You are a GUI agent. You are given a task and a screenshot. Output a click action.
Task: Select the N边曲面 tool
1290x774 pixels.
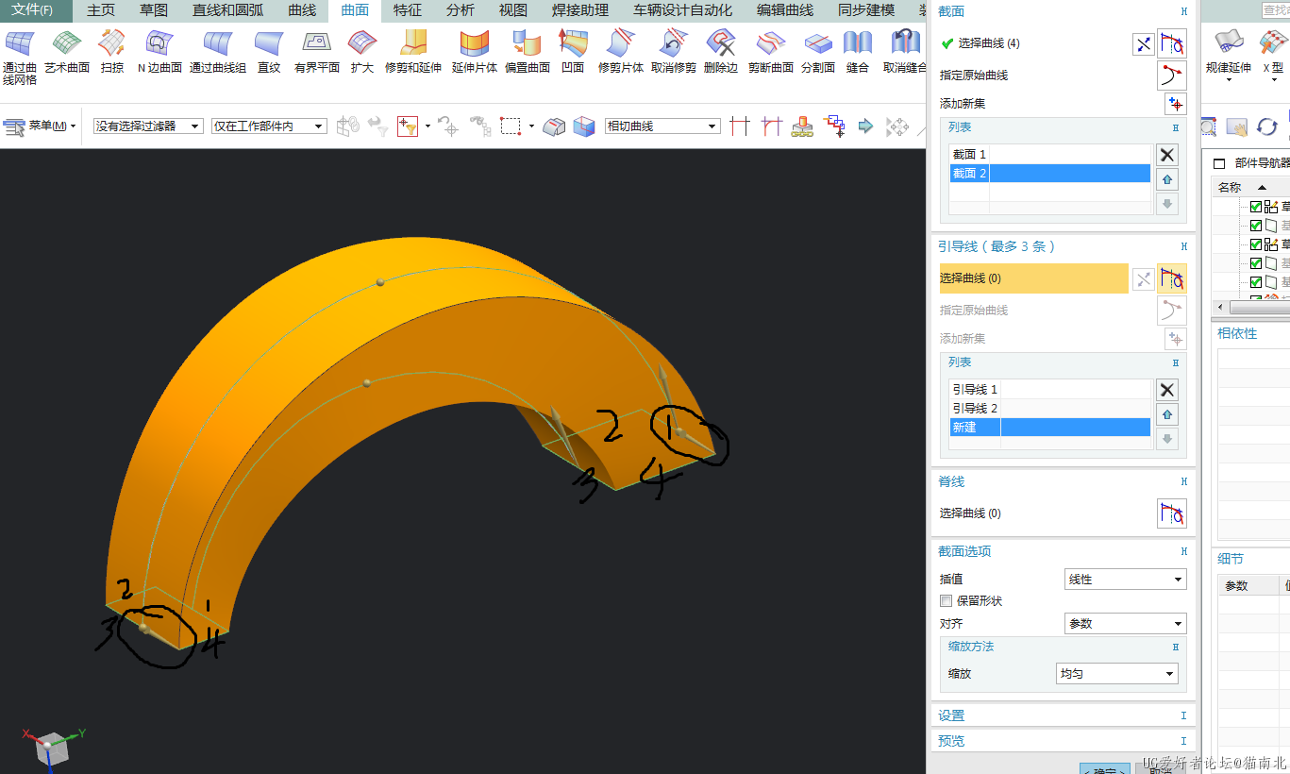(x=159, y=52)
